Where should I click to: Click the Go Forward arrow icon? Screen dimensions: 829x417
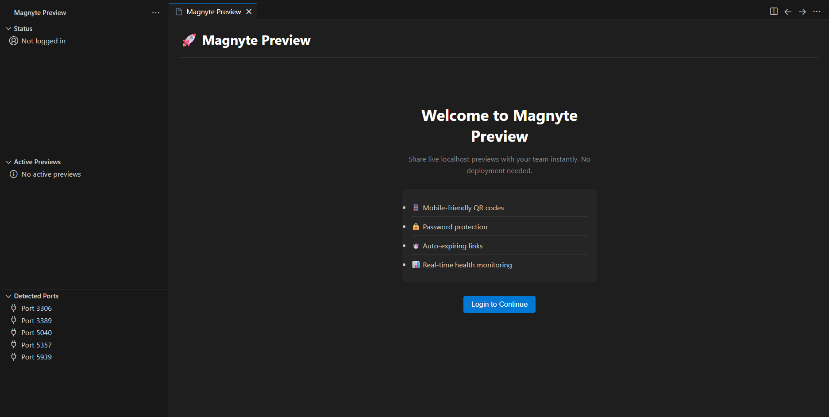point(802,12)
